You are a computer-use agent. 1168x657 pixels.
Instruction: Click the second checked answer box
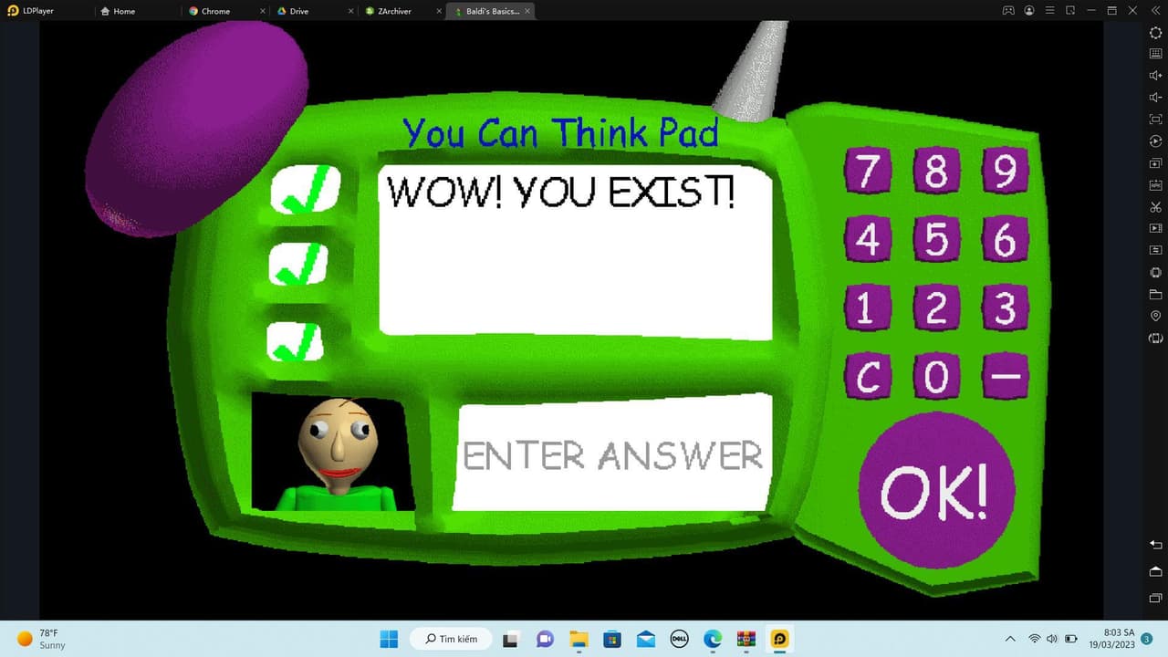[x=299, y=264]
